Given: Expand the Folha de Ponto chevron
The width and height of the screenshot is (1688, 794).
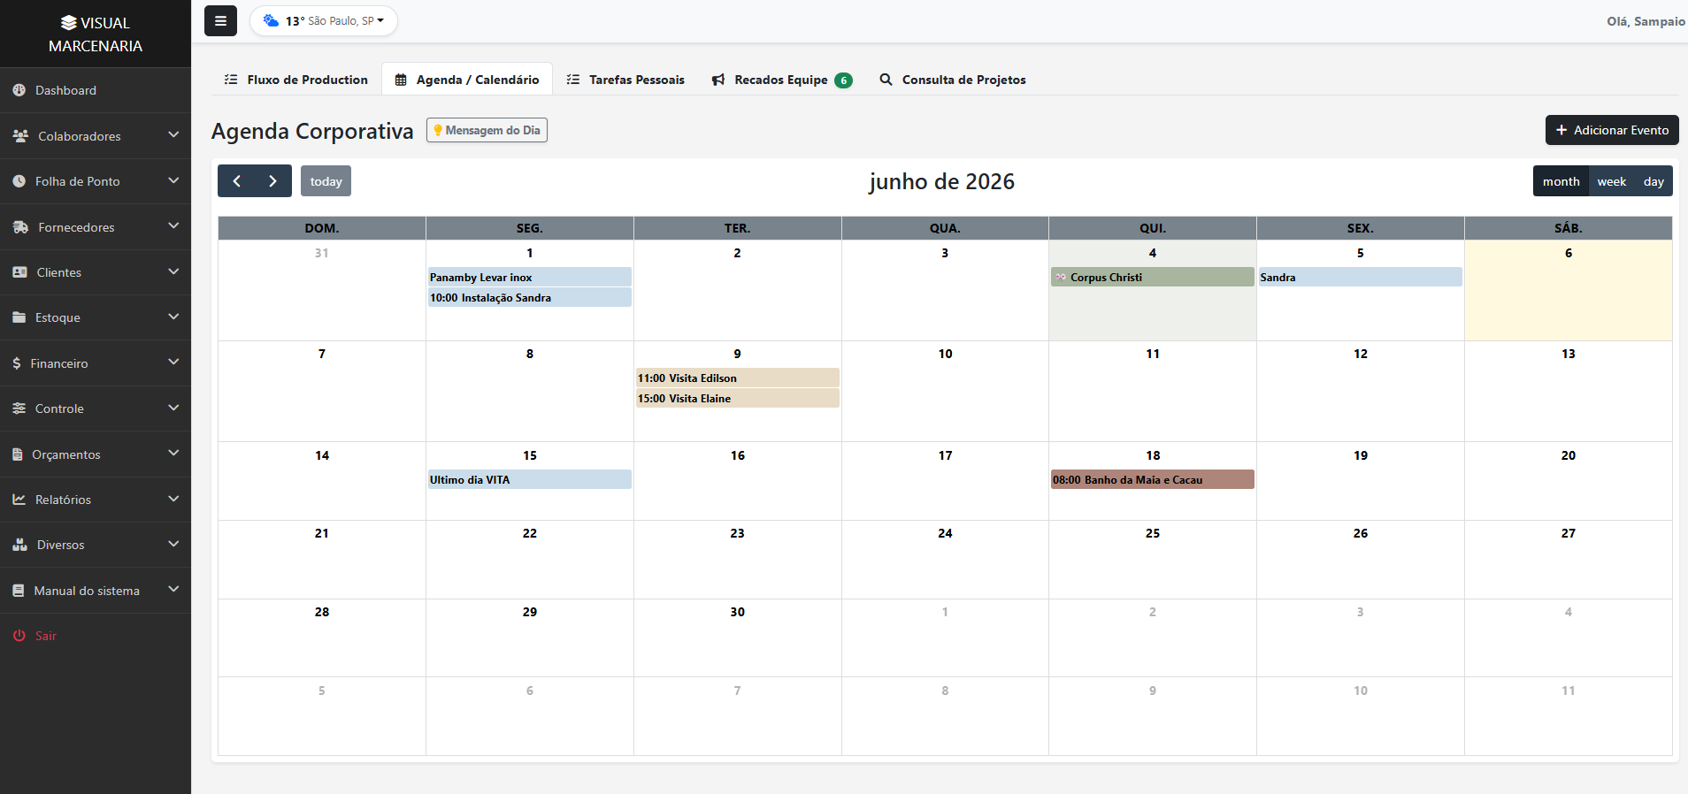Looking at the screenshot, I should 173,180.
